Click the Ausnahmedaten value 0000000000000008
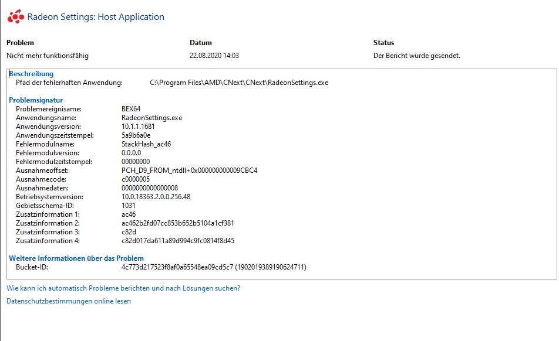 (150, 188)
